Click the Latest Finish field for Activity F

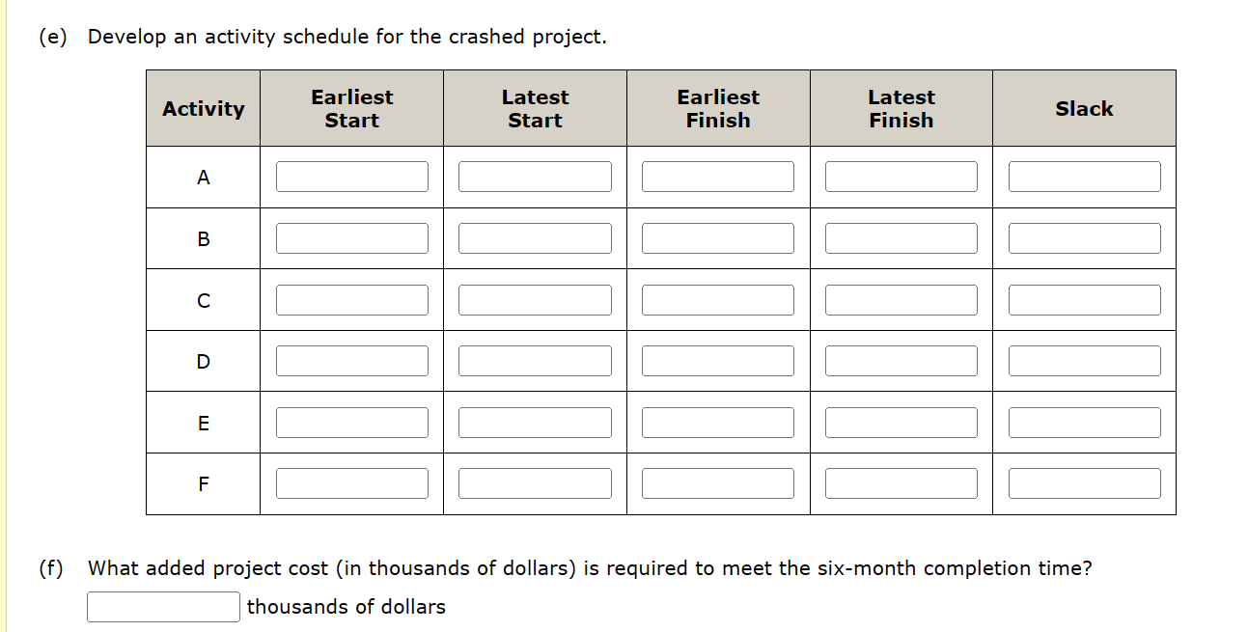(901, 482)
